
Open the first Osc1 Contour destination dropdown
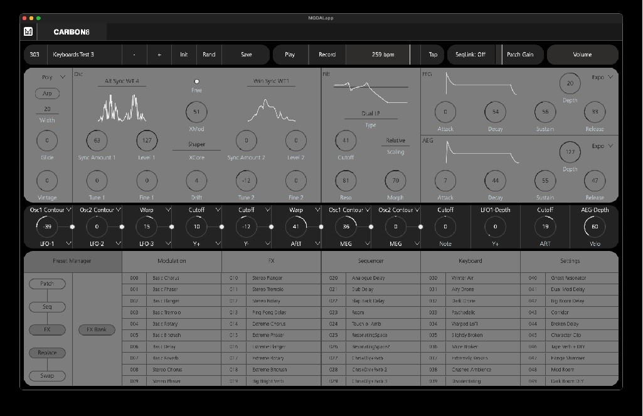pos(50,210)
